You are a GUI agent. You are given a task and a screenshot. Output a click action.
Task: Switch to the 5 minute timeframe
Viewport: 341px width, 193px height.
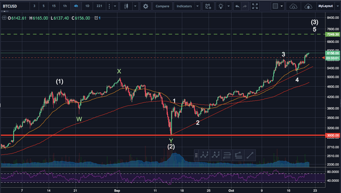pos(44,6)
